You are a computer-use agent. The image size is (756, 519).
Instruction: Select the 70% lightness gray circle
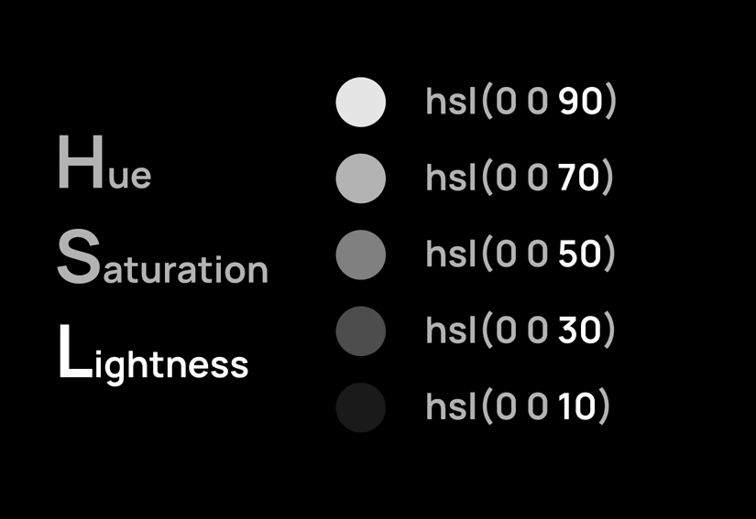click(361, 178)
